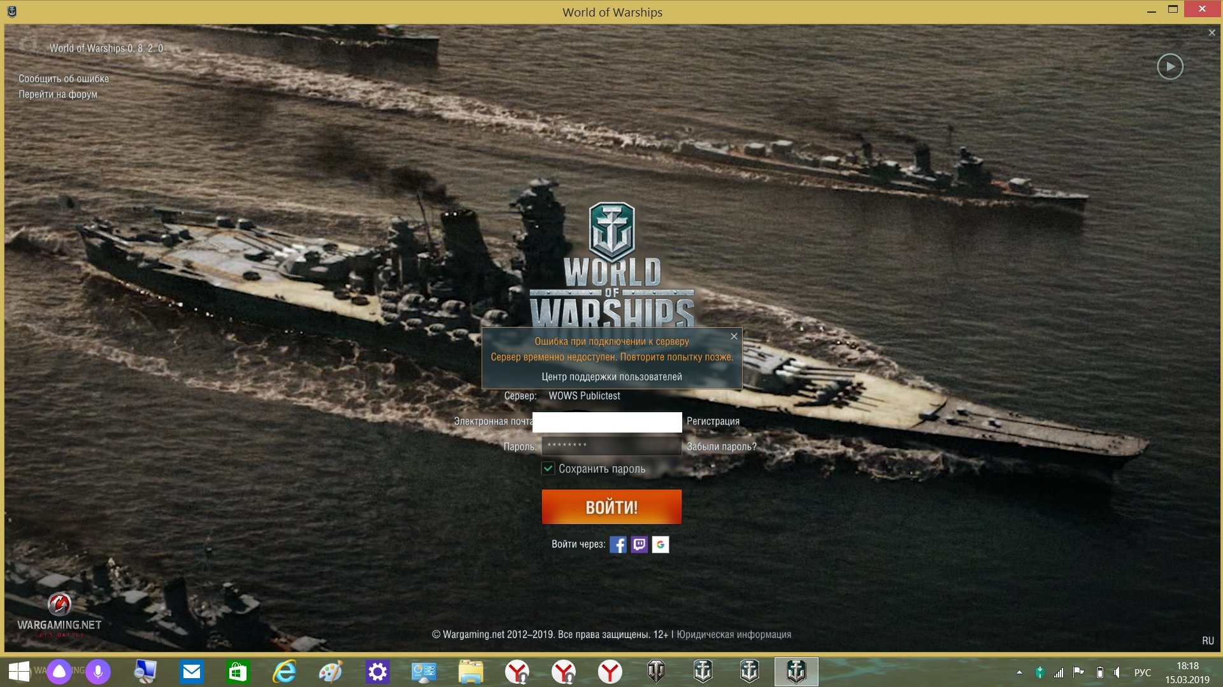The width and height of the screenshot is (1223, 687).
Task: Open the WOWS Publictest server selector
Action: (584, 396)
